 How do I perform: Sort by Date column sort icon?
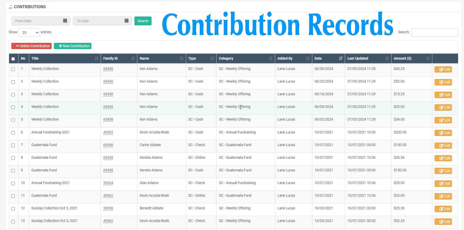(341, 59)
